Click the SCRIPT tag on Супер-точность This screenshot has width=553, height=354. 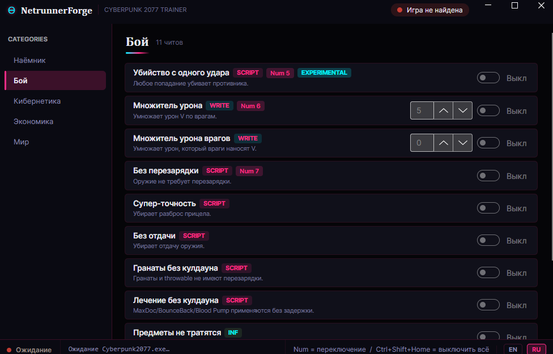tap(214, 203)
